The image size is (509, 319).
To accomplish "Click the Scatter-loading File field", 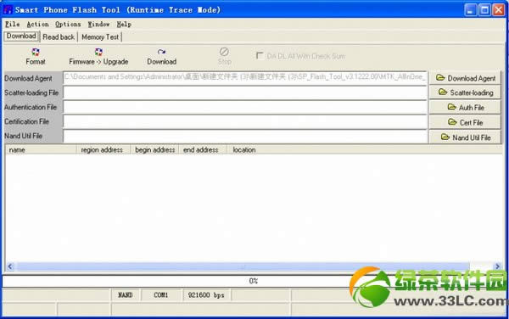I will click(x=245, y=92).
